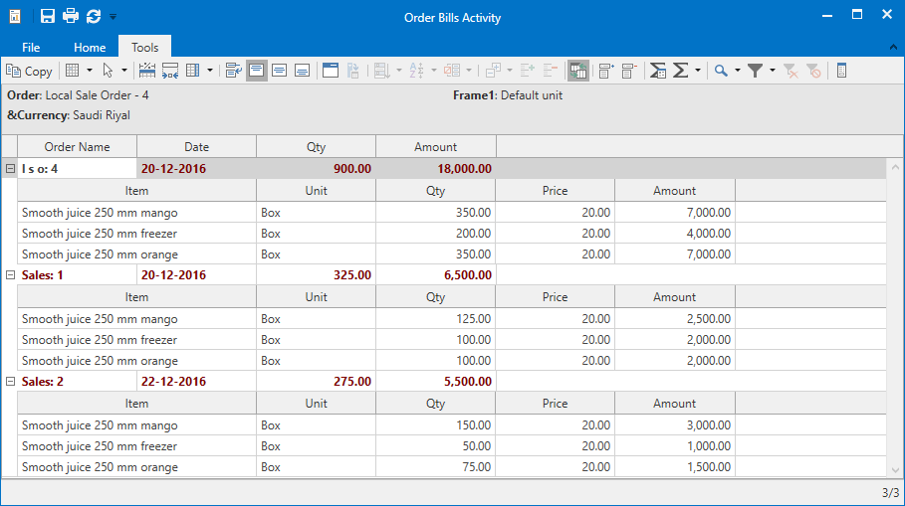Viewport: 905px width, 506px height.
Task: Toggle the middle vertical alignment button
Action: click(280, 71)
